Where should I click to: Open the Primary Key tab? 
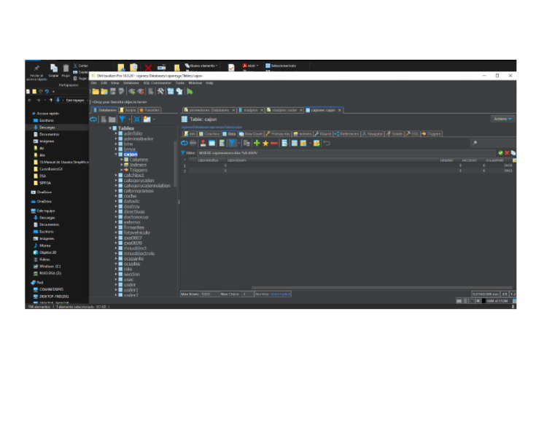[279, 134]
